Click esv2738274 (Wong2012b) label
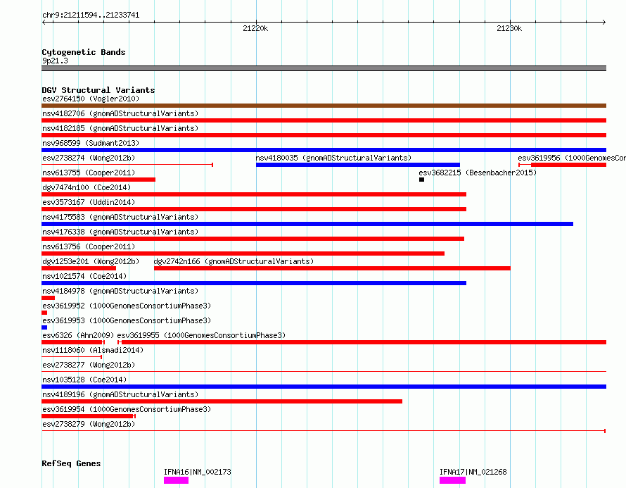Screen dimensions: 626x488 tap(89, 158)
